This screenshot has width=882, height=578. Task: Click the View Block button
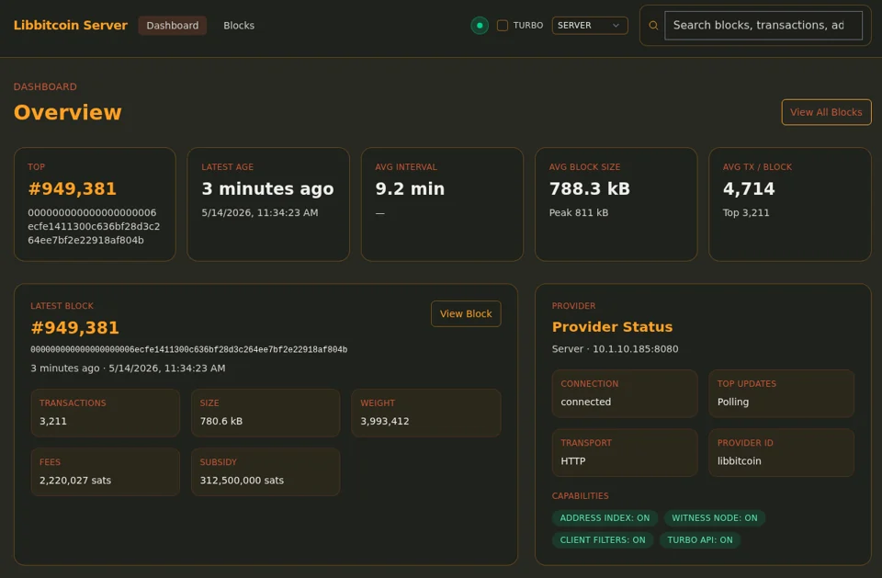point(466,313)
